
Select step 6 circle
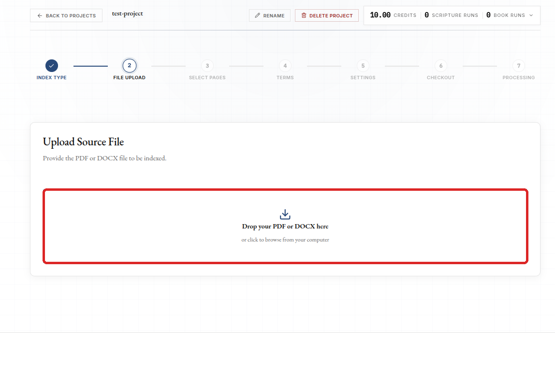[441, 66]
